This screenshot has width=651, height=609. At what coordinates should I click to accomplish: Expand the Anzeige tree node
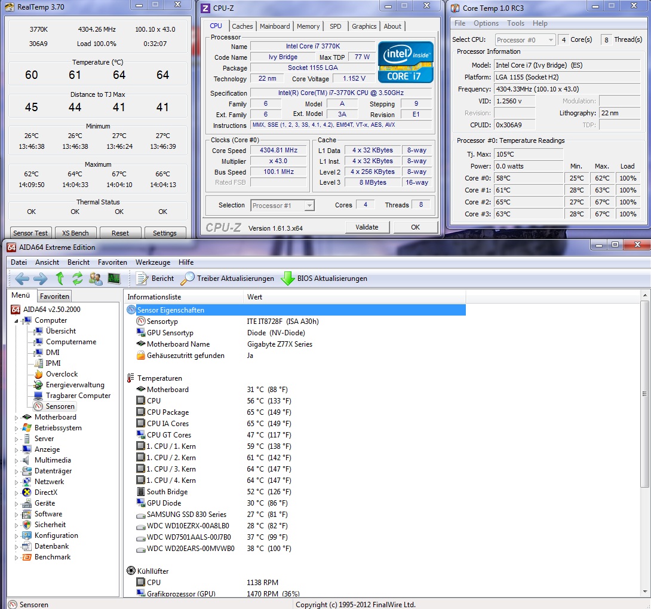[x=17, y=450]
